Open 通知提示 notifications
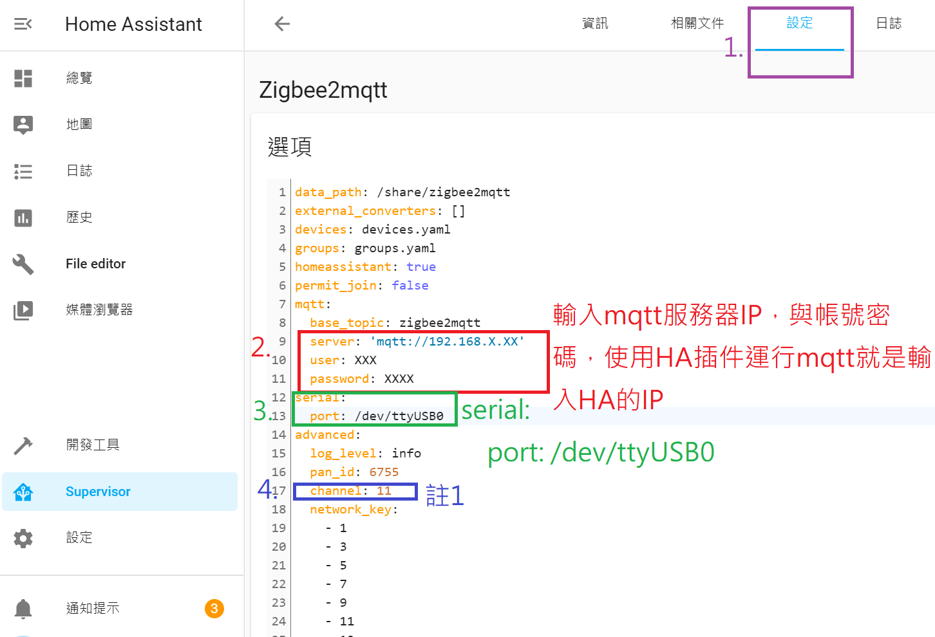Screen dimensions: 935x637 coord(93,609)
